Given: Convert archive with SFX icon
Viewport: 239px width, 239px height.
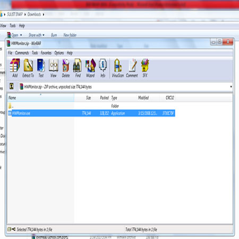Looking at the screenshot, I should point(145,68).
